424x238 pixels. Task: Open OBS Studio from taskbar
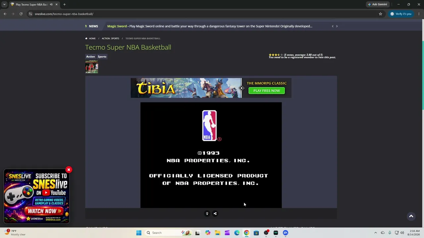pos(266,233)
